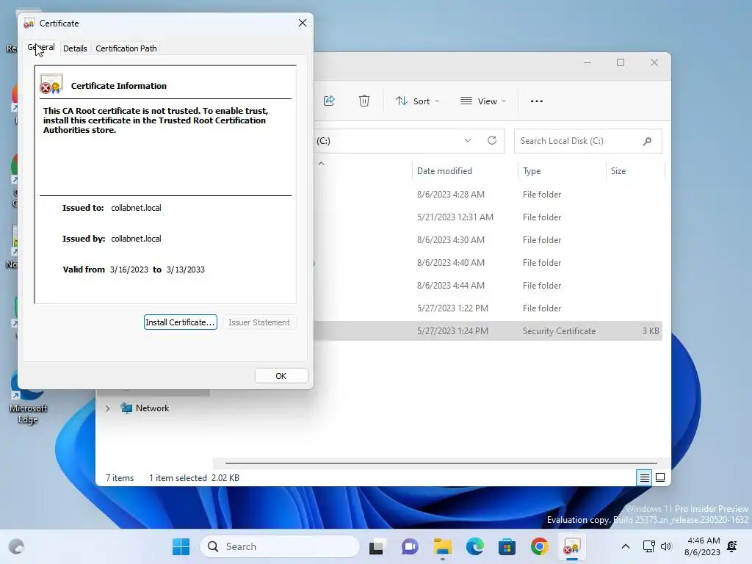Click the Share icon in Explorer toolbar
The image size is (752, 564).
tap(329, 101)
